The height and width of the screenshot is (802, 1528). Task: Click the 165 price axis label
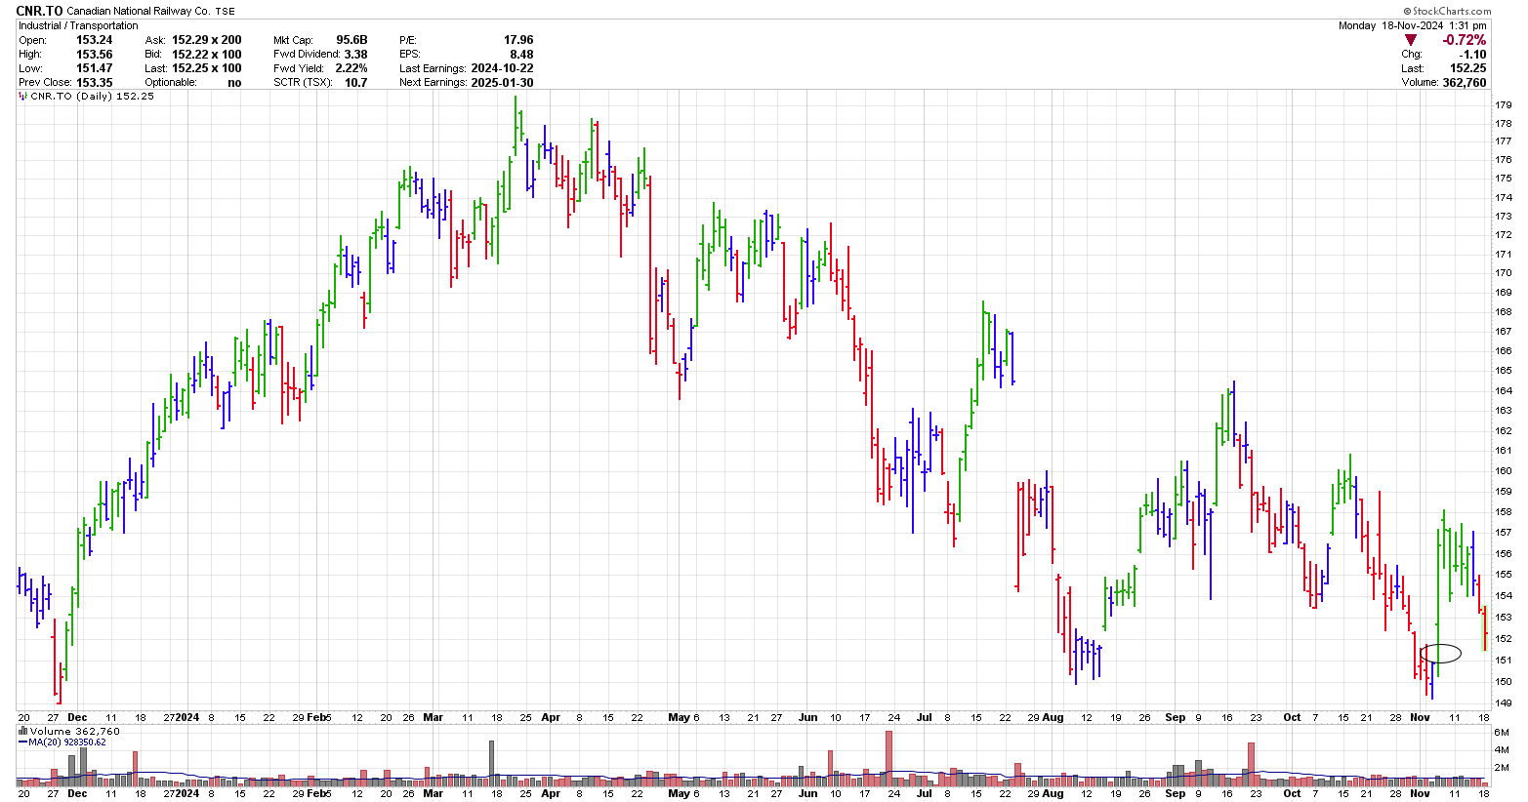[x=1504, y=371]
